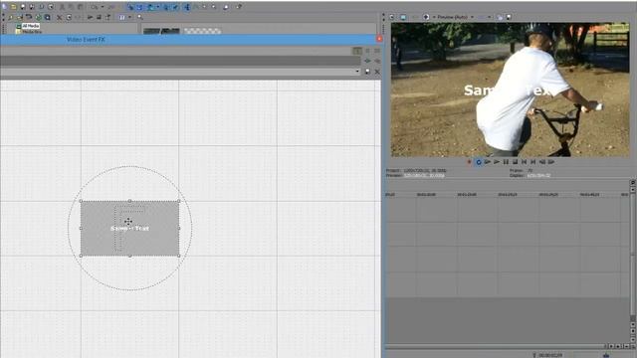Viewport: 637px width, 358px height.
Task: Create a new project from main toolbar
Action: (4, 7)
